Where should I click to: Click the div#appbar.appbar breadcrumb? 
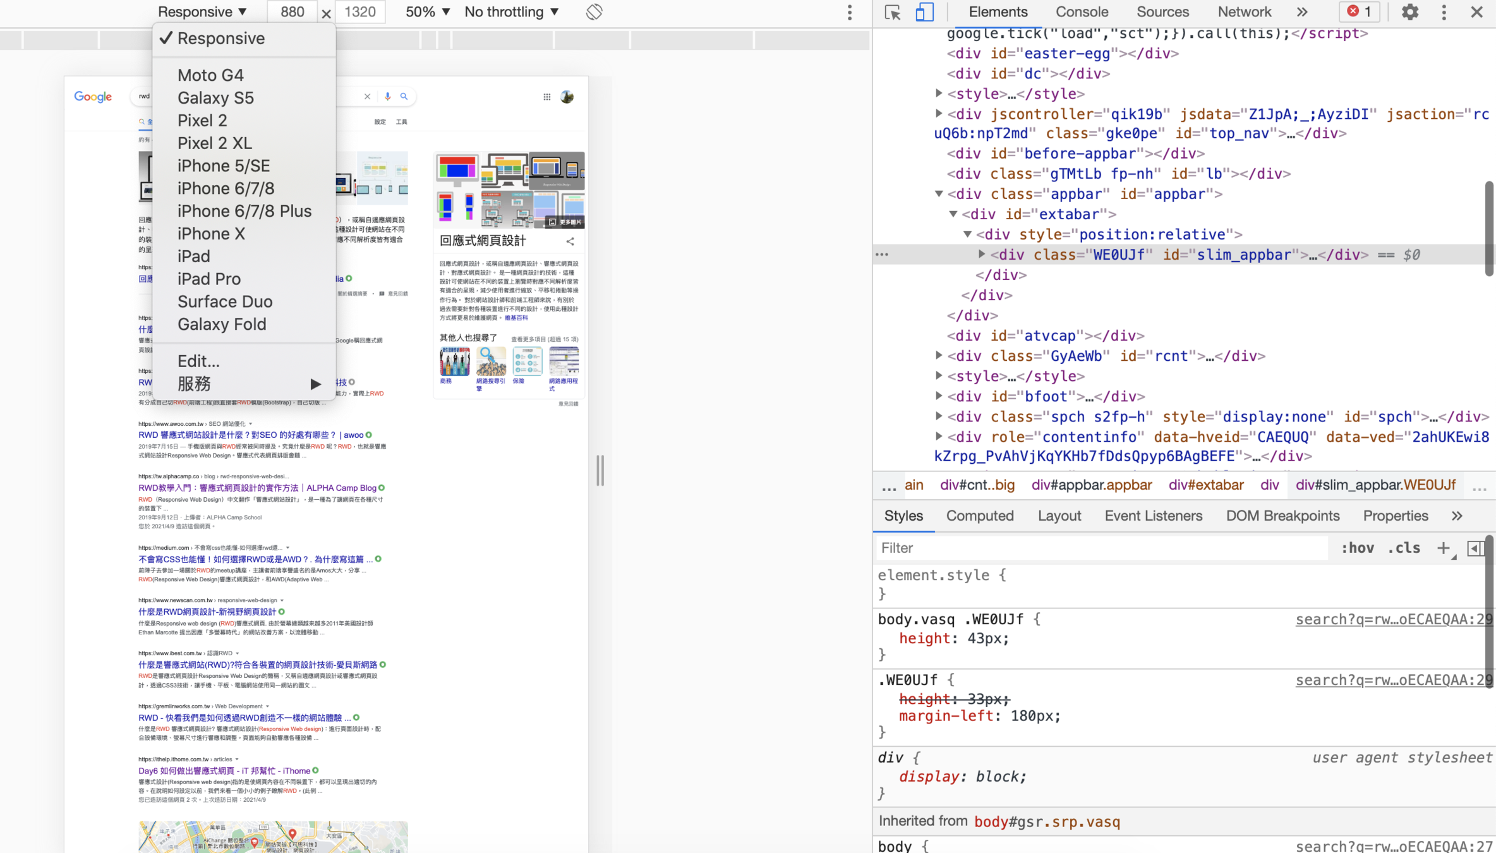[1091, 485]
